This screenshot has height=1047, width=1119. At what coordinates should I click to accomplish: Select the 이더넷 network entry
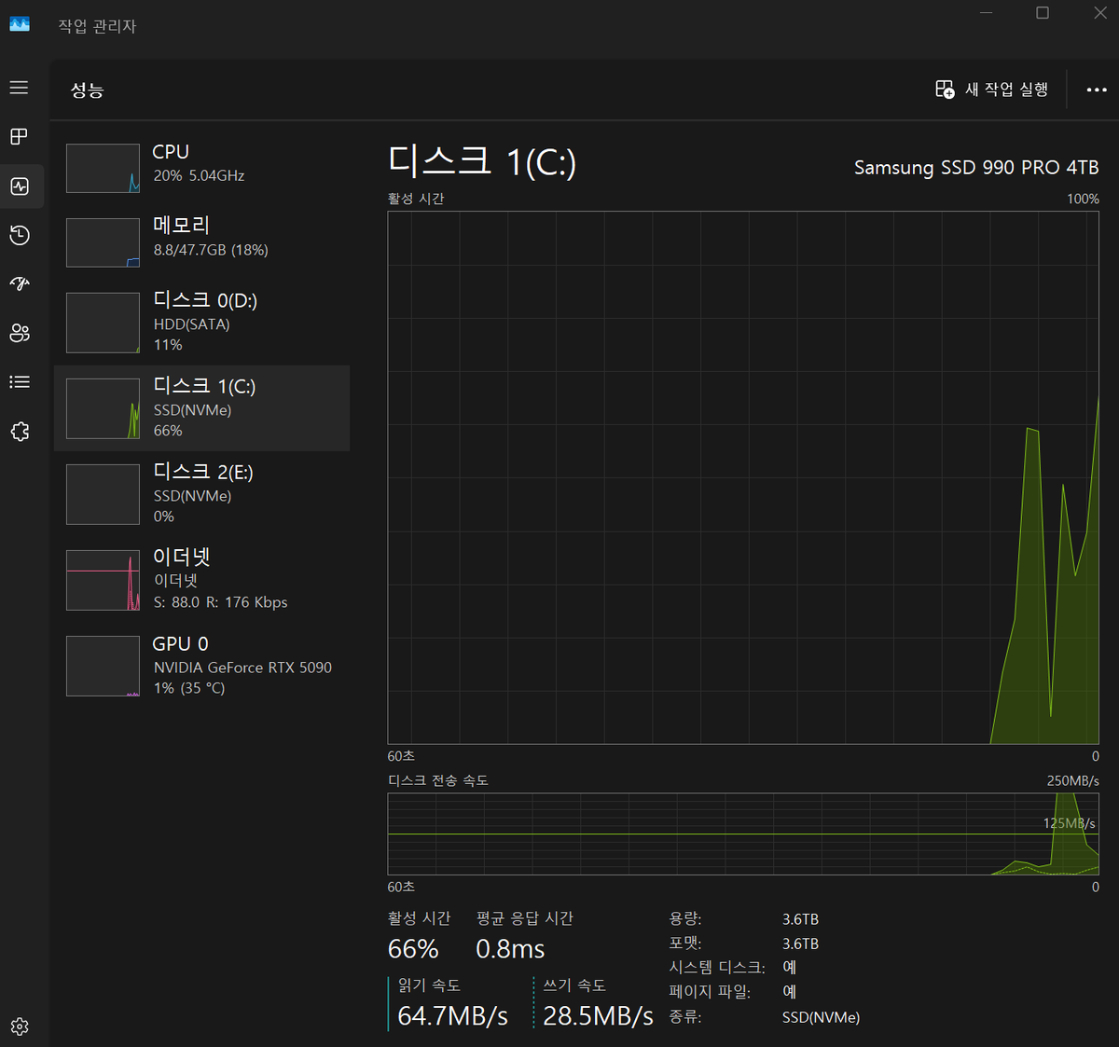(202, 580)
